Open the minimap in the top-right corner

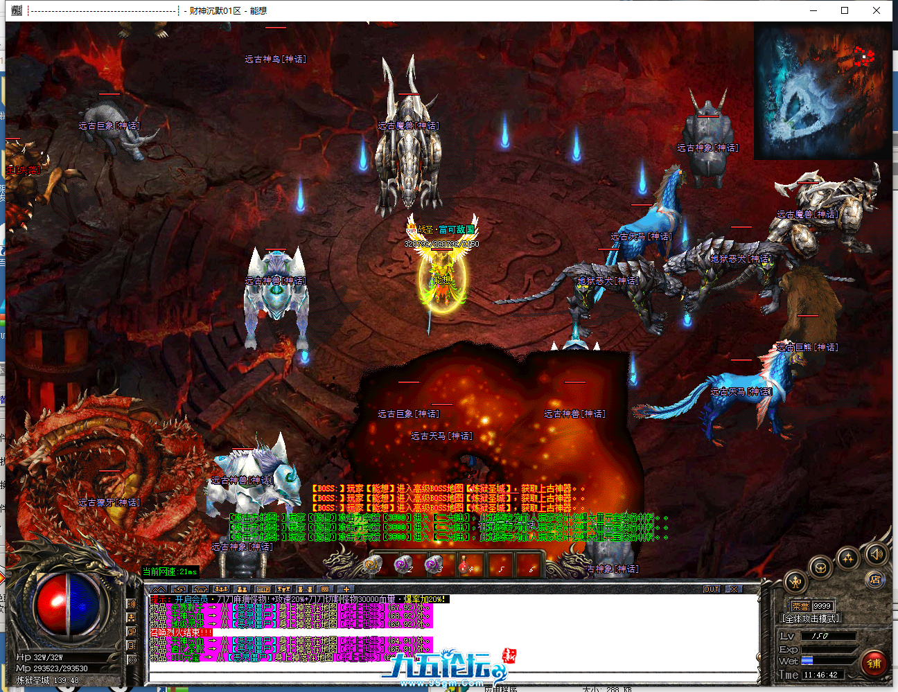tap(822, 91)
